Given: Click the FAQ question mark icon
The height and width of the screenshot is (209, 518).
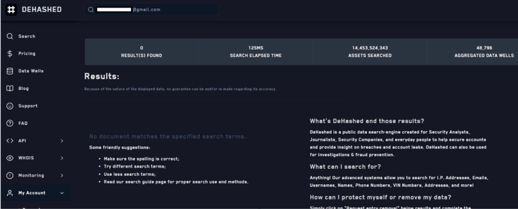Looking at the screenshot, I should pyautogui.click(x=10, y=123).
